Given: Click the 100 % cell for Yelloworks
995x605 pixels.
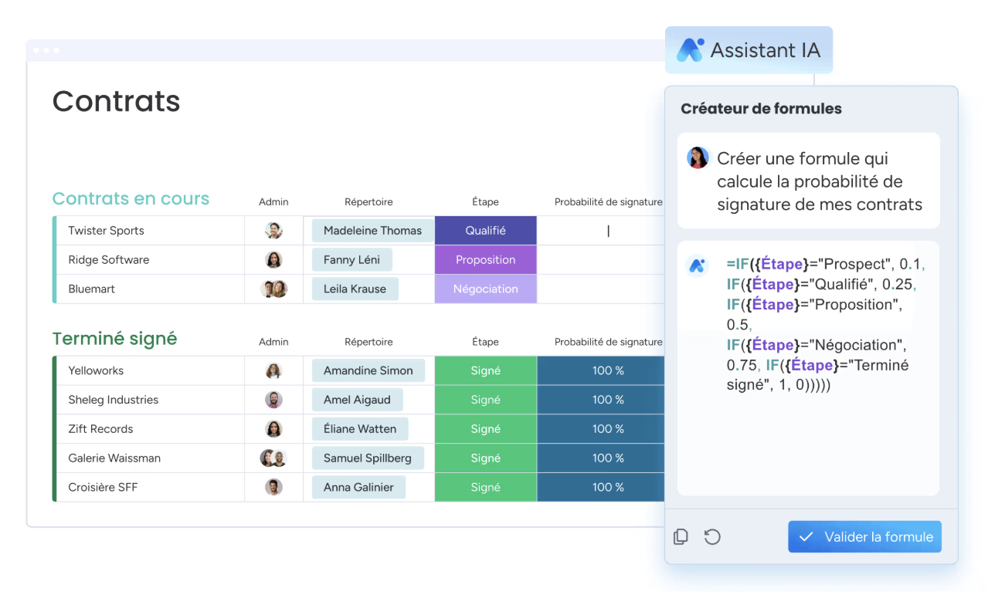Looking at the screenshot, I should 601,370.
